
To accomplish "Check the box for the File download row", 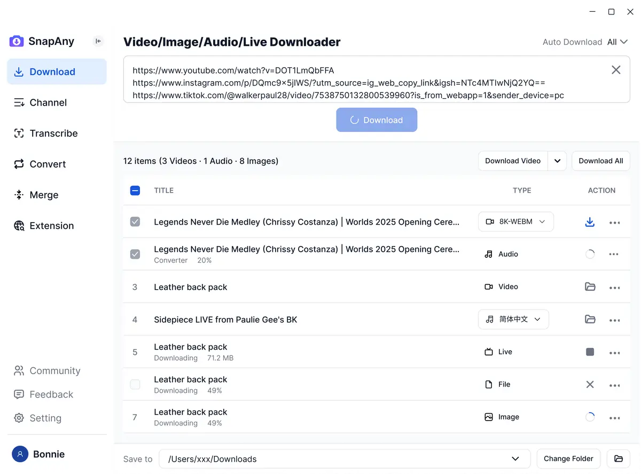I will (135, 384).
